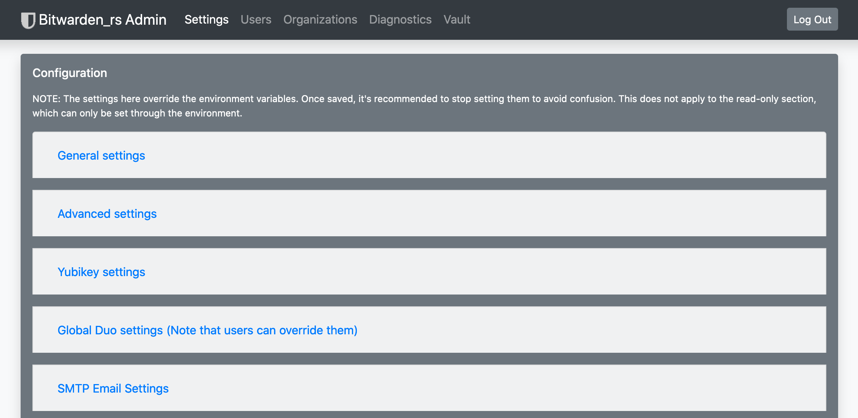Open the Vault link in navbar
This screenshot has width=858, height=418.
pos(457,20)
